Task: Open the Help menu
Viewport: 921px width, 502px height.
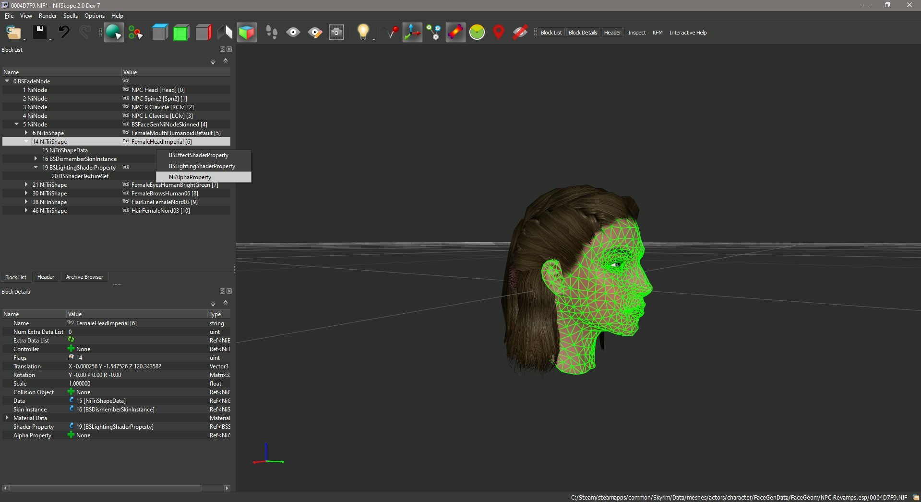Action: pos(117,16)
